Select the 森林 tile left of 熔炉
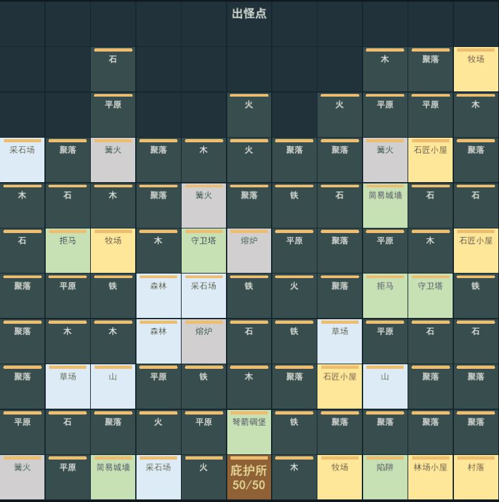Viewport: 499px width, 502px height. click(158, 341)
